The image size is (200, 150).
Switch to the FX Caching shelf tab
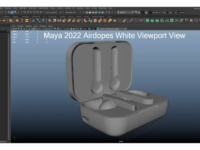(52, 17)
